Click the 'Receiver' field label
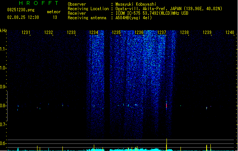 77,13
